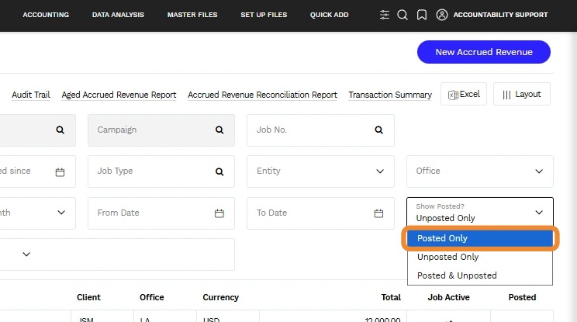
Task: Expand the Entity dropdown
Action: (379, 171)
